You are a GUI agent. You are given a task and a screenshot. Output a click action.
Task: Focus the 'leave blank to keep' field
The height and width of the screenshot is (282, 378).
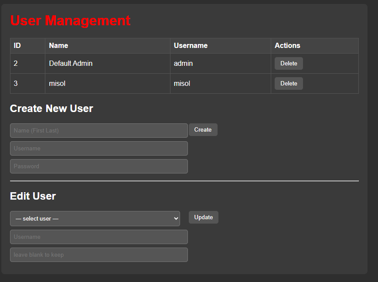click(x=99, y=255)
